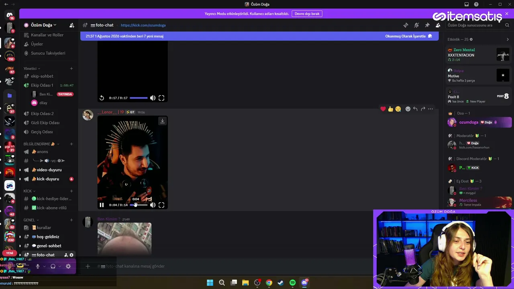514x289 pixels.
Task: Reply to the Lenor message
Action: coord(415,109)
